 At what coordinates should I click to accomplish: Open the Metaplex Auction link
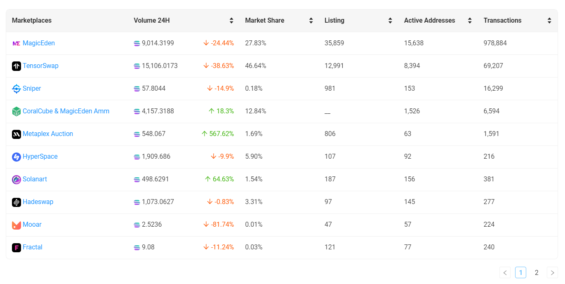pos(48,134)
